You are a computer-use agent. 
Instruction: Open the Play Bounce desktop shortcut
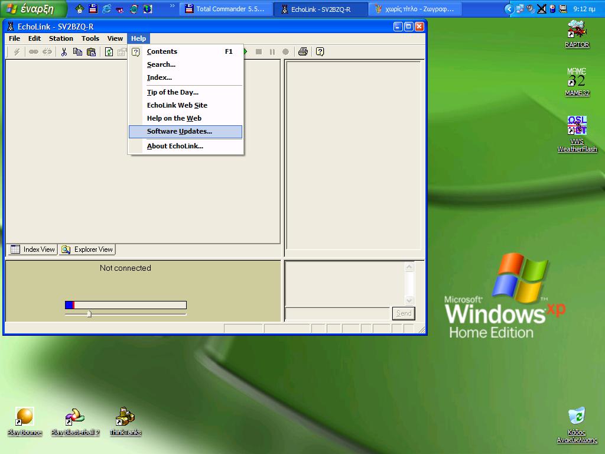(24, 421)
